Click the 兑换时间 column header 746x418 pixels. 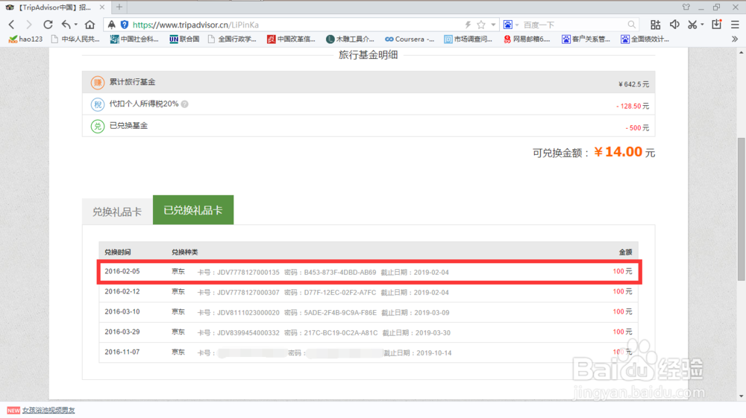[118, 253]
